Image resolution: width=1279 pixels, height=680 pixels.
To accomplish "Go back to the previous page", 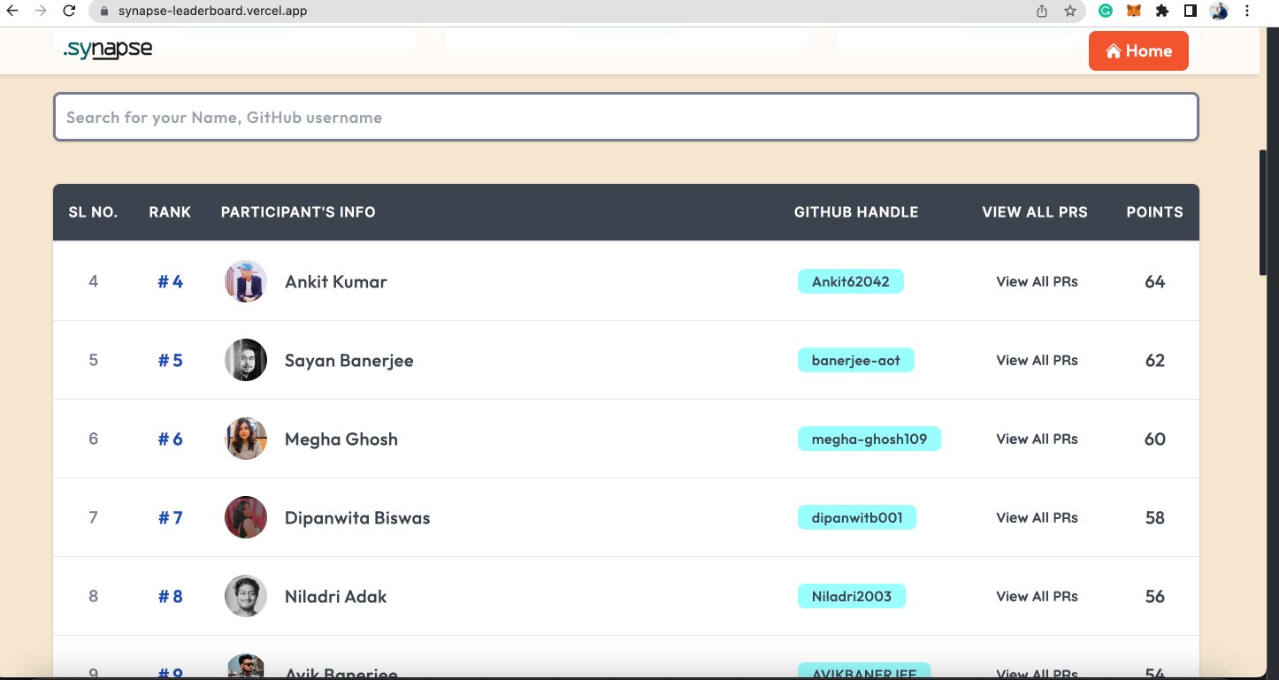I will click(x=12, y=11).
